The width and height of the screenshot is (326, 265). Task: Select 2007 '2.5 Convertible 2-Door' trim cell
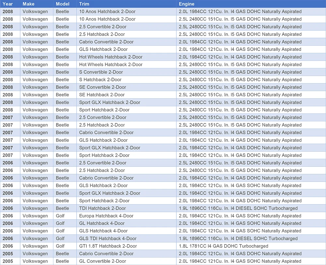point(126,117)
